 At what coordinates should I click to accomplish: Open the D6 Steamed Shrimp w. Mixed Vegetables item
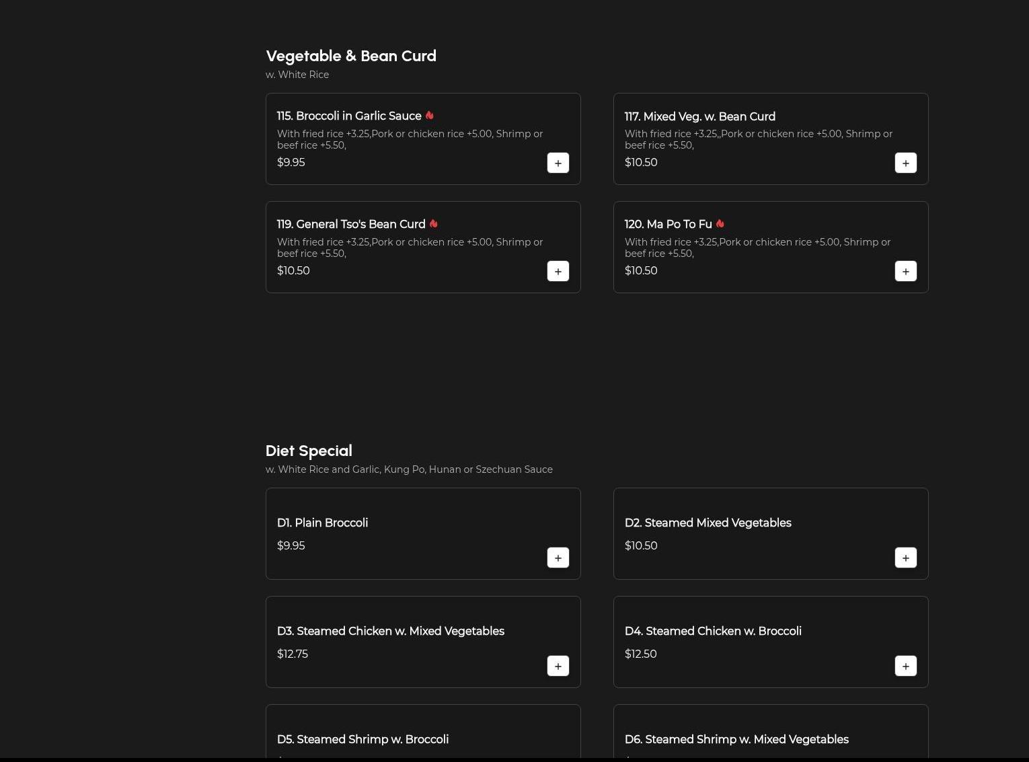736,739
